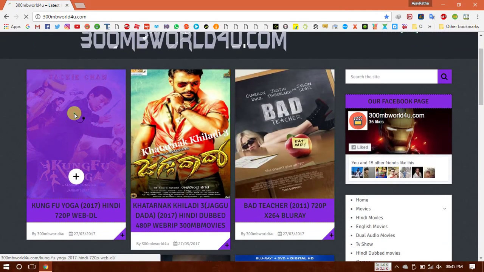Screen dimensions: 484x272
Task: Show hidden bookmarks with the double chevron
Action: (x=430, y=26)
